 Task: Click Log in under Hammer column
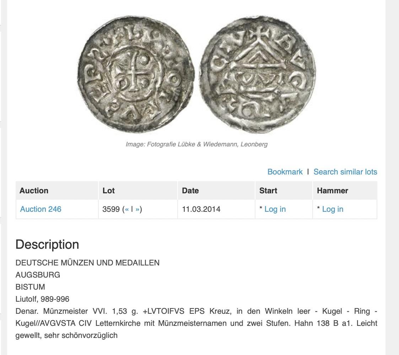pos(333,209)
